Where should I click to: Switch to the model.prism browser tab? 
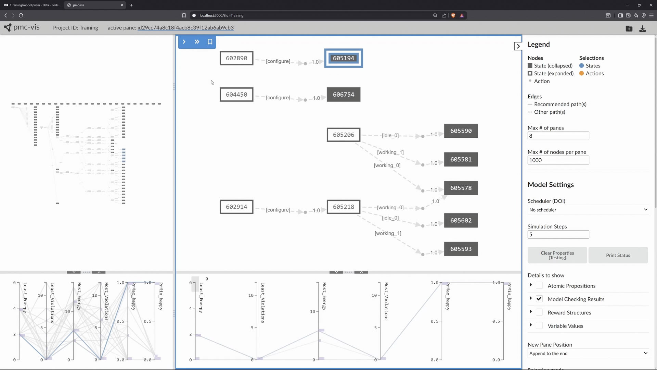click(x=33, y=5)
